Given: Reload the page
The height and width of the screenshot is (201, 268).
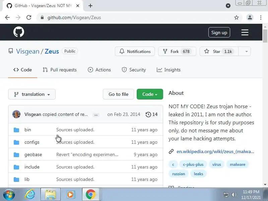Looking at the screenshot, I should (x=29, y=17).
